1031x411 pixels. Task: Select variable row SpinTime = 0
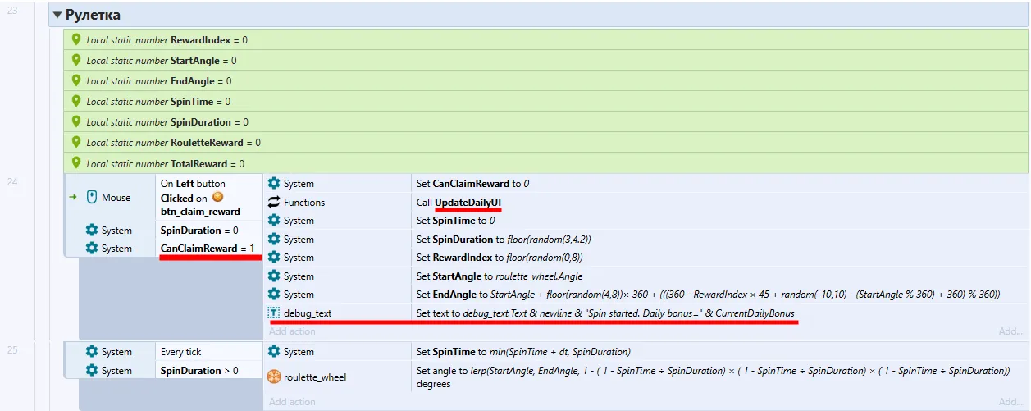[545, 101]
